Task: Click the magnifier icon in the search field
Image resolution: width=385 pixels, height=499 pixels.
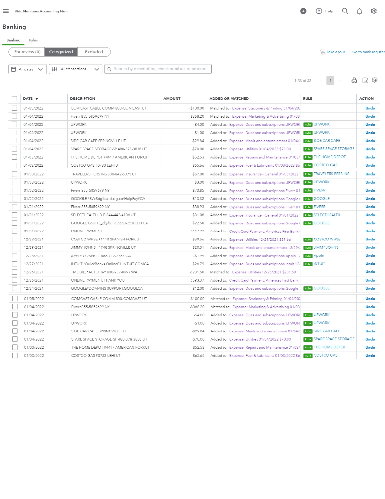Action: pos(110,69)
